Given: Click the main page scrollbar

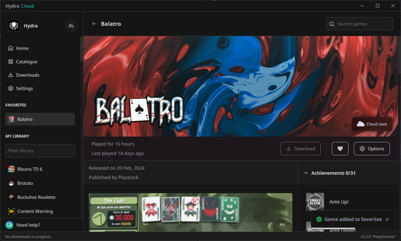Looking at the screenshot, I should (x=399, y=55).
